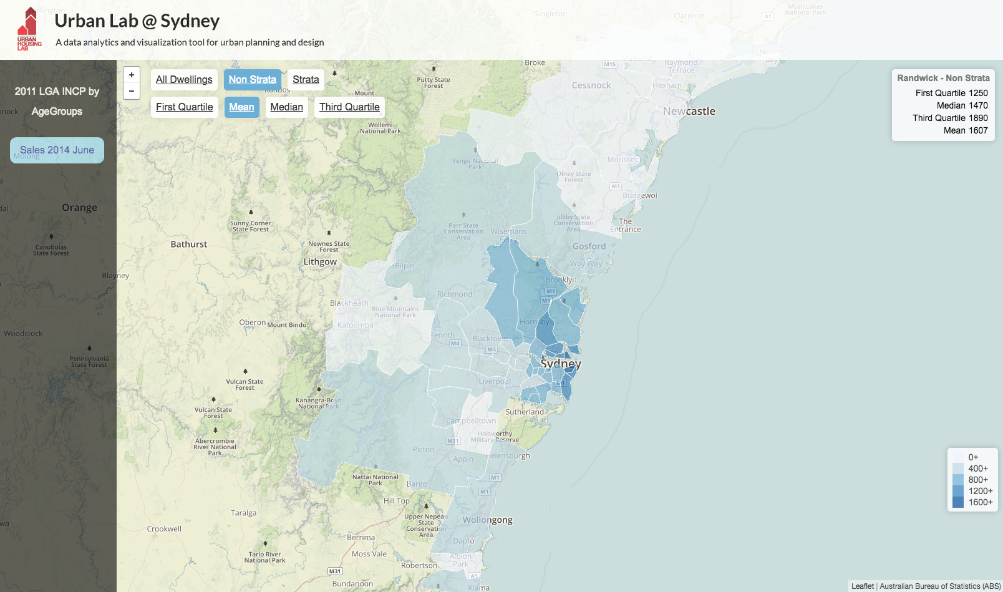Viewport: 1003px width, 592px height.
Task: Zoom in on the map
Action: pyautogui.click(x=132, y=75)
